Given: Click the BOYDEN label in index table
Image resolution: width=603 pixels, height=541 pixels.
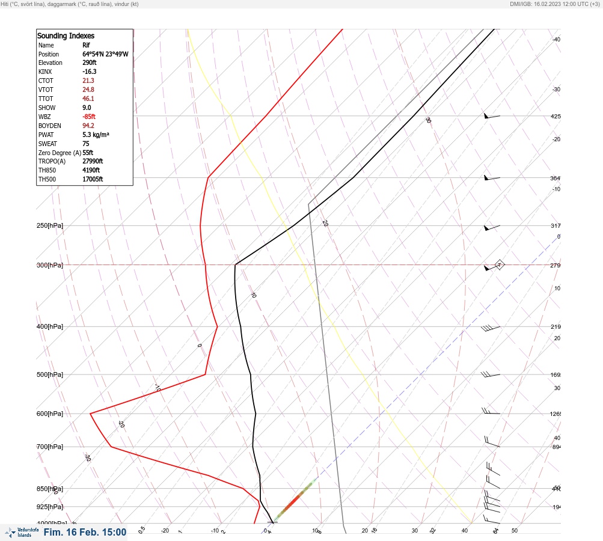Looking at the screenshot, I should (x=50, y=126).
